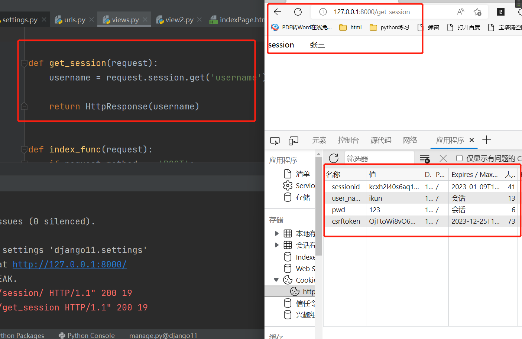The height and width of the screenshot is (339, 522).
Task: Clear all cookies icon
Action: point(425,159)
